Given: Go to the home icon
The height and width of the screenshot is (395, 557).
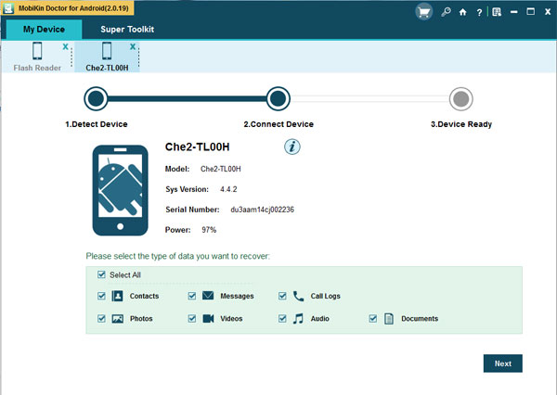Looking at the screenshot, I should 462,12.
